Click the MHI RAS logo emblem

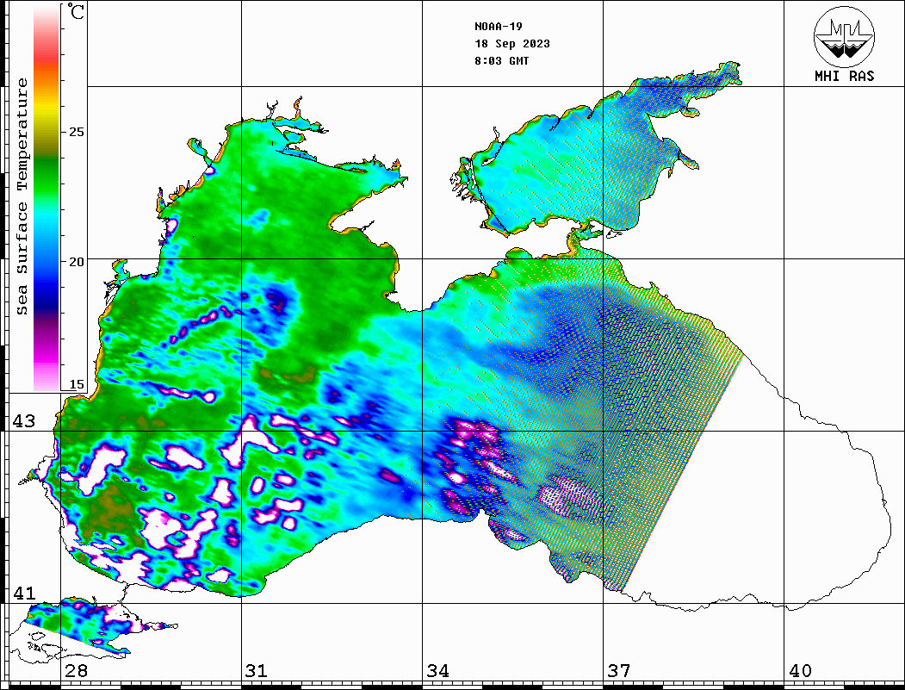[844, 36]
